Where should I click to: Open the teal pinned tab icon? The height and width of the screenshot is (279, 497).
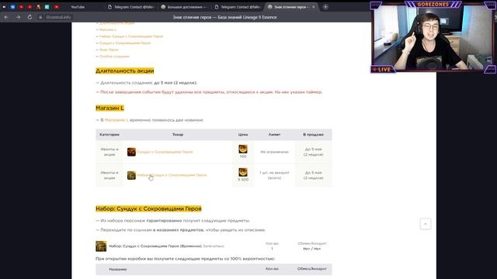[47, 7]
